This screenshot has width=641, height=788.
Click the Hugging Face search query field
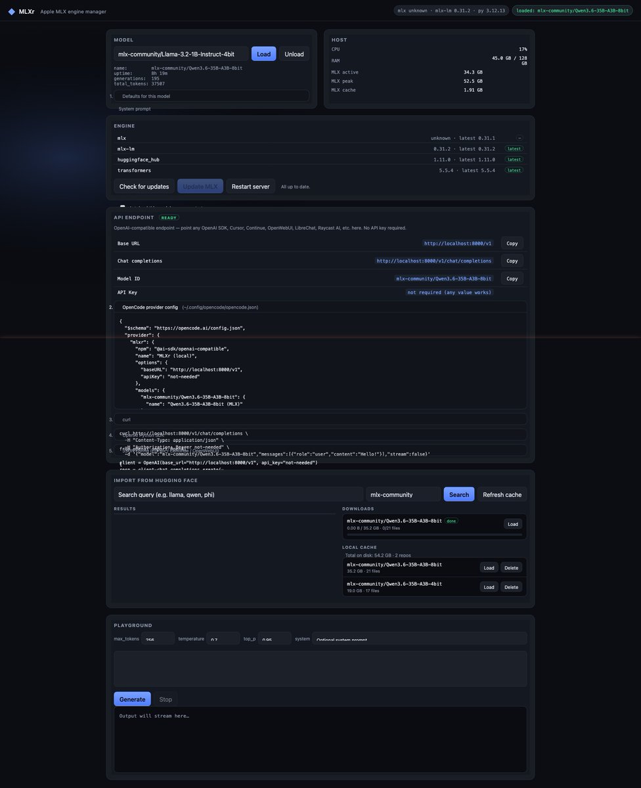click(x=238, y=494)
